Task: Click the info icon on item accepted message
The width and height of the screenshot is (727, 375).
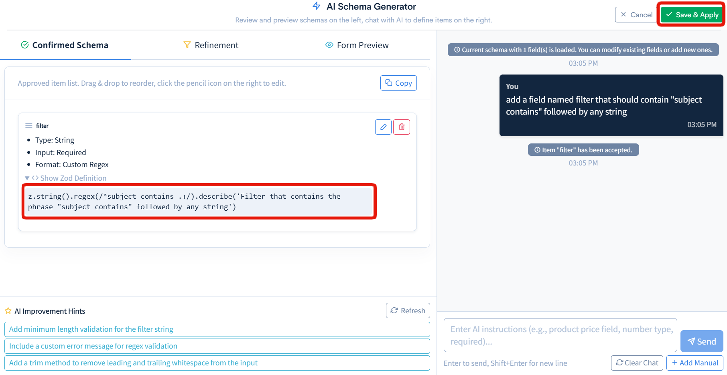Action: pyautogui.click(x=537, y=149)
